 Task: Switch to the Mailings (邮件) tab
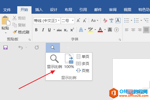[98, 10]
